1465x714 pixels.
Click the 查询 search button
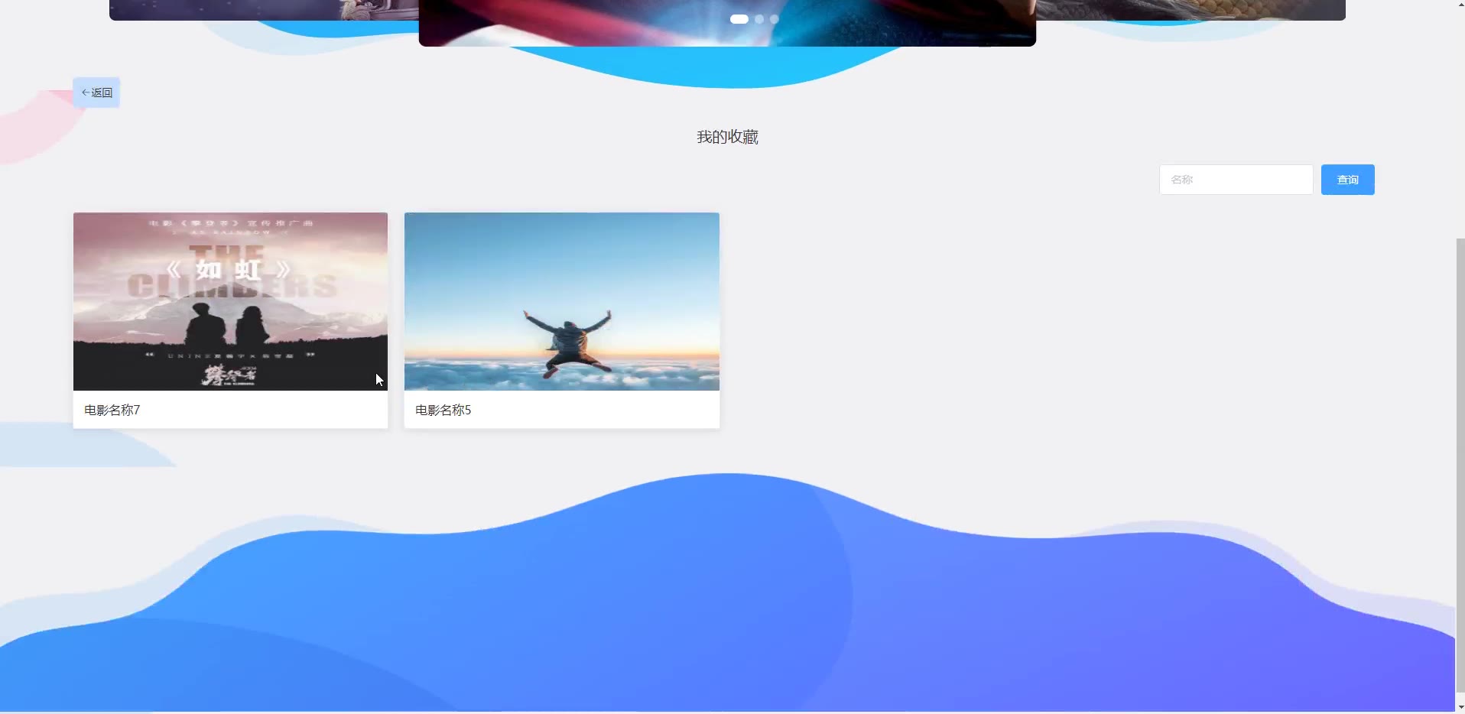pyautogui.click(x=1347, y=180)
